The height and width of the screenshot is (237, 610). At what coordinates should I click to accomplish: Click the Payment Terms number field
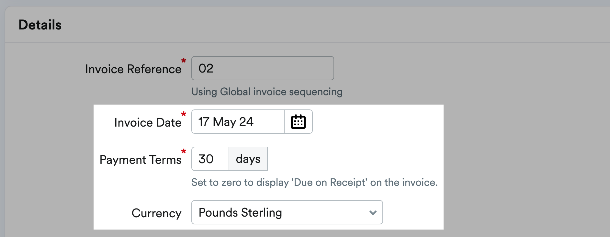tap(210, 159)
